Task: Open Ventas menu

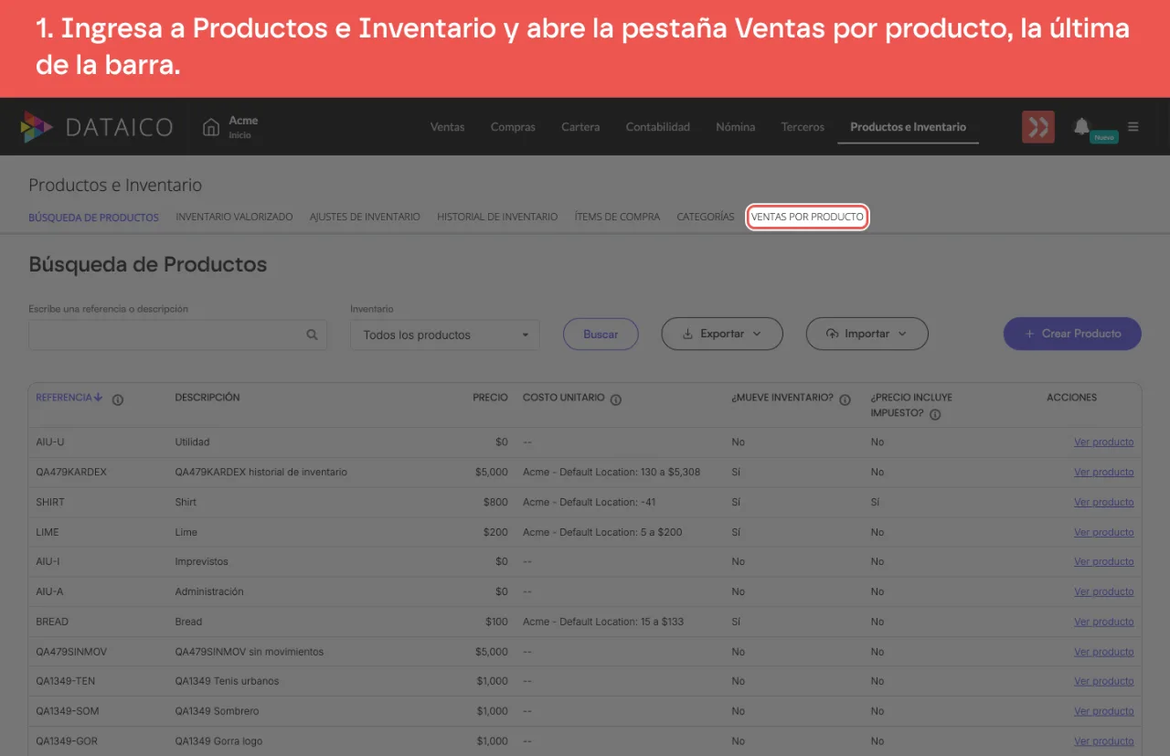Action: click(x=448, y=127)
